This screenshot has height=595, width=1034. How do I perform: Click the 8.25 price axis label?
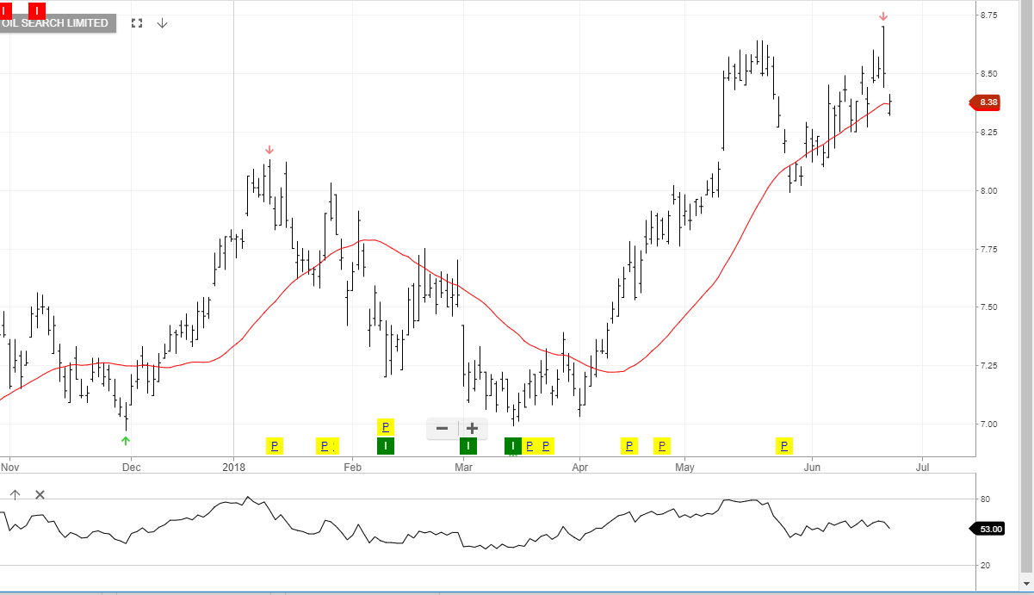[x=988, y=133]
